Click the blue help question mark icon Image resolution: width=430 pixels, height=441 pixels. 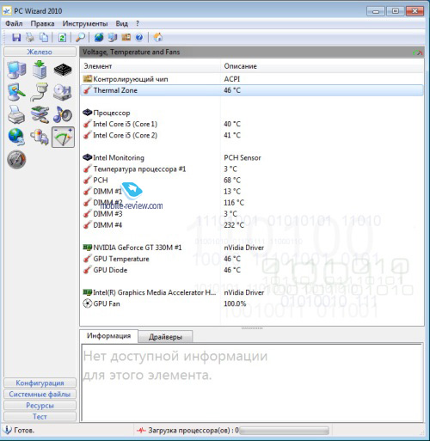point(139,37)
